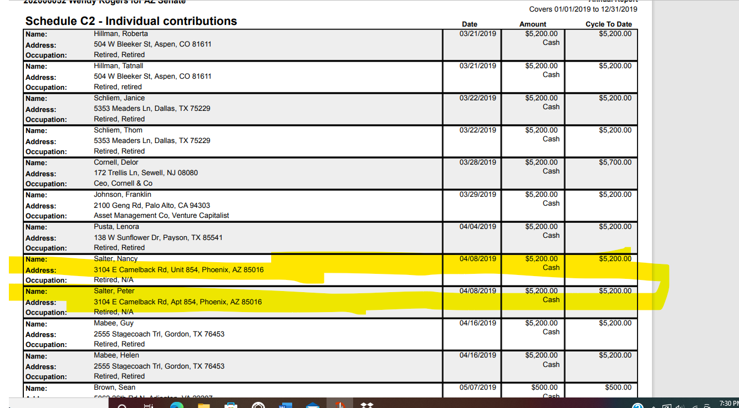Click Guy Mabee's address 2555 Stagecoach Trl
The height and width of the screenshot is (408, 739).
[x=159, y=334]
